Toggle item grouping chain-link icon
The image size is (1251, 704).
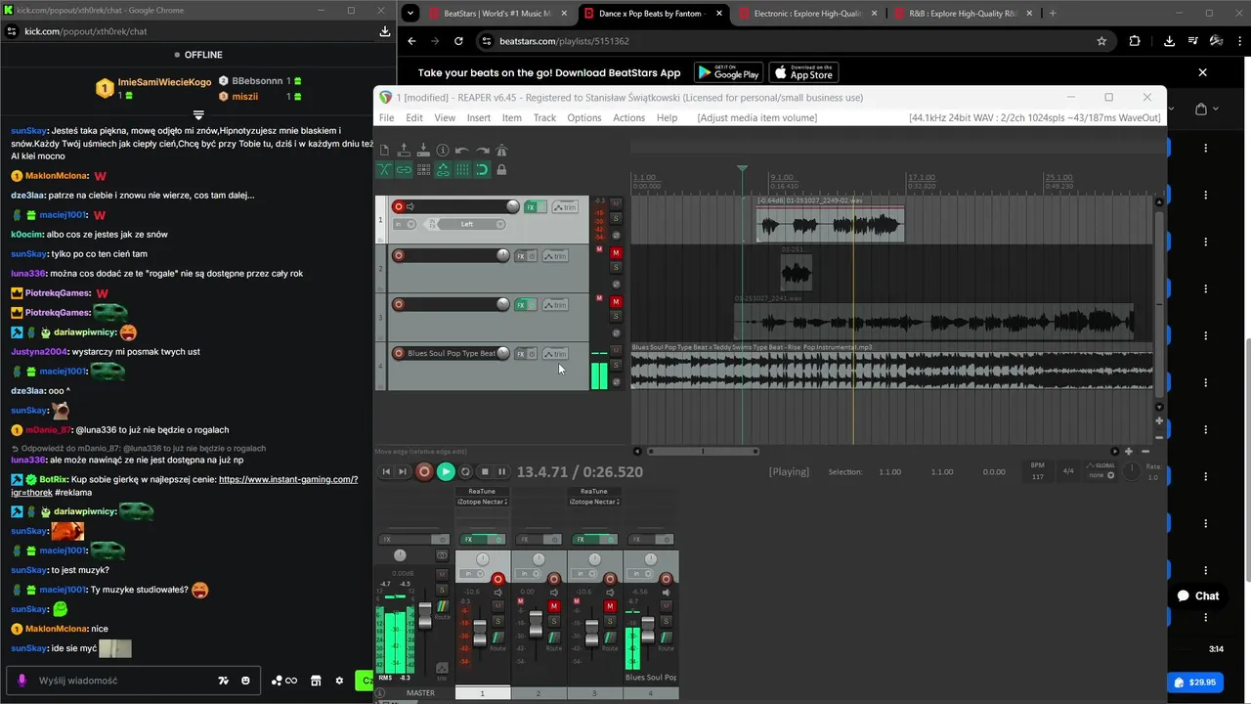pyautogui.click(x=404, y=169)
